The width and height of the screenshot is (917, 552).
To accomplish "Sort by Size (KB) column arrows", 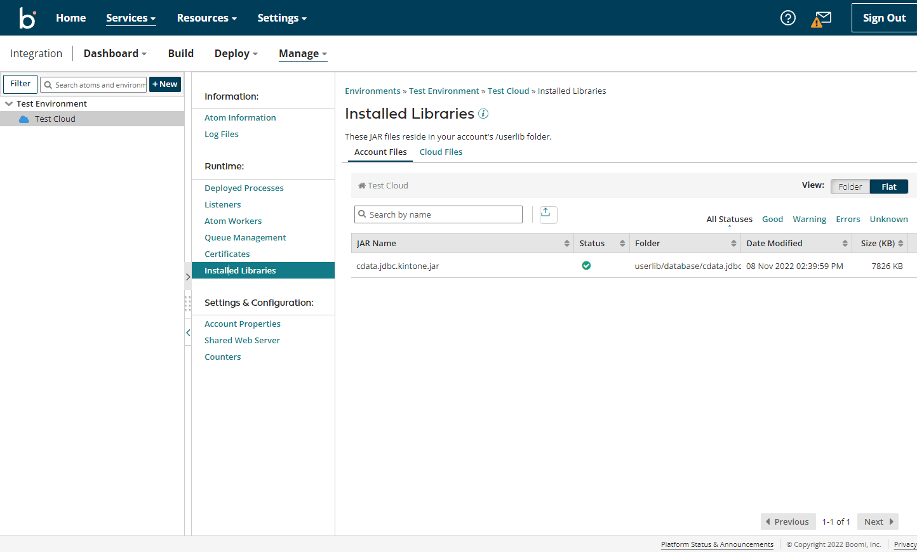I will pos(900,244).
